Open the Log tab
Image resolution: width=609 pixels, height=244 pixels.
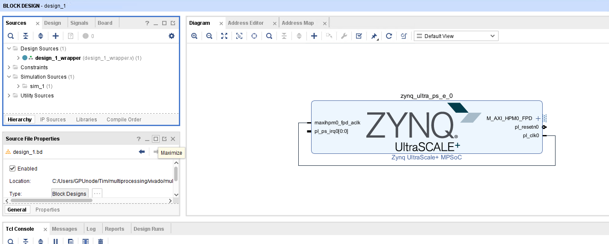tap(91, 229)
